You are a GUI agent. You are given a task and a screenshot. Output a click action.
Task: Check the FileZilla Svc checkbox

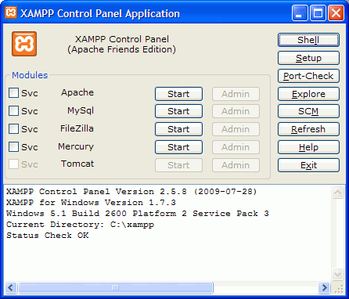tap(13, 129)
